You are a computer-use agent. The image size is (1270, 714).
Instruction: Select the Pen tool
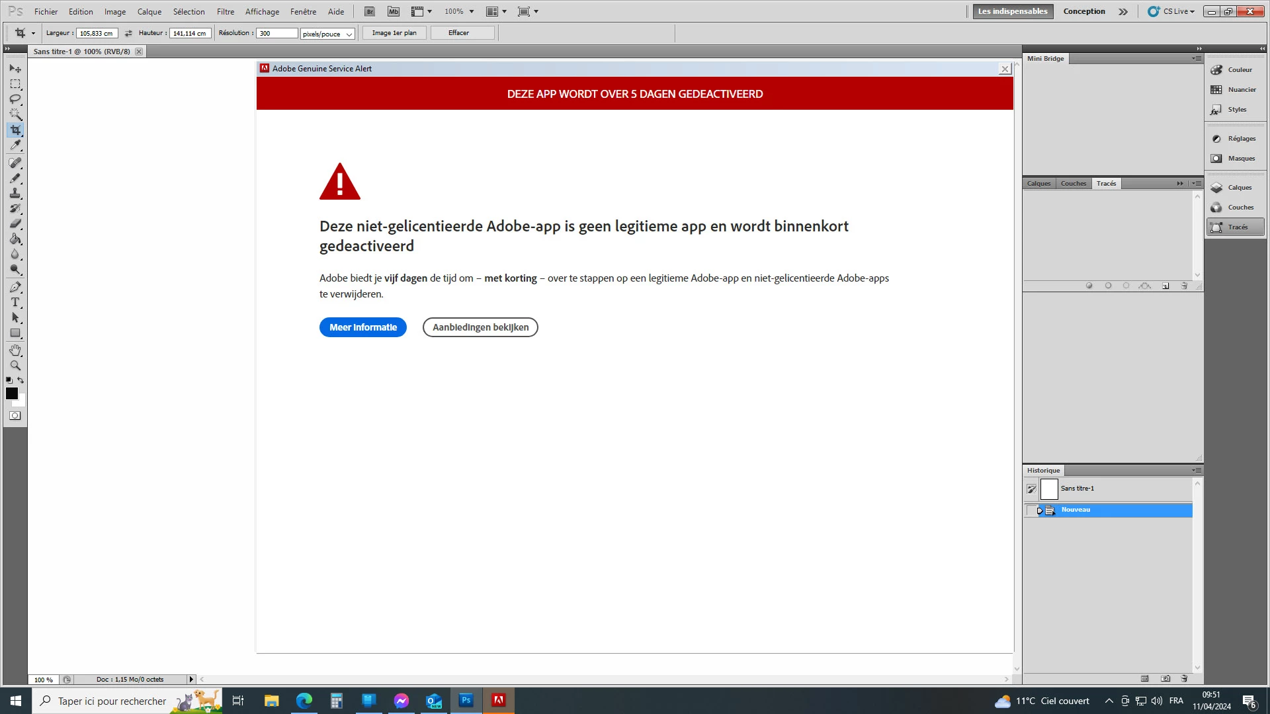(x=15, y=287)
